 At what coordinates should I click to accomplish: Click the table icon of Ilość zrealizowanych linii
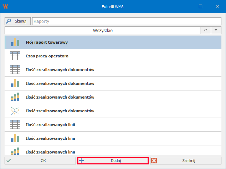point(15,125)
